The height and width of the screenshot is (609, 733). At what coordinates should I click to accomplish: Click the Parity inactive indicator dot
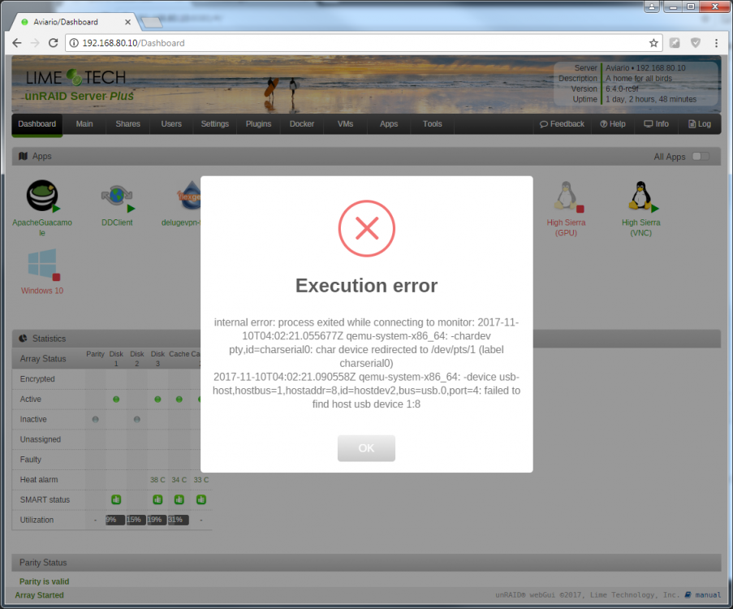(95, 420)
